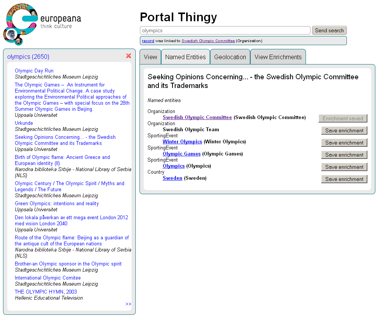Click the record link in status bar
378x322 pixels.
pos(148,41)
